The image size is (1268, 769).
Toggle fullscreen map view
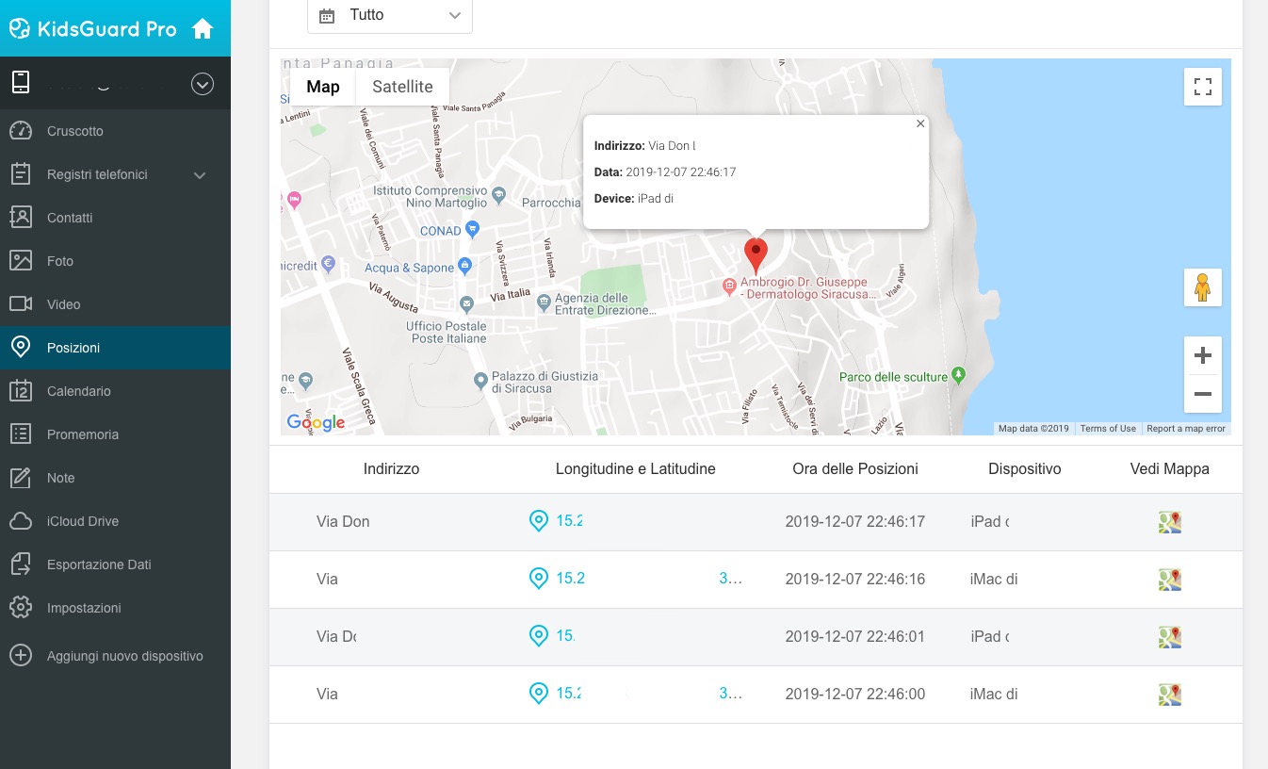point(1203,87)
